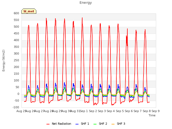This screenshot has width=172, height=129.
Task: Click the red Net Radiation legend swatch
Action: (x=48, y=124)
